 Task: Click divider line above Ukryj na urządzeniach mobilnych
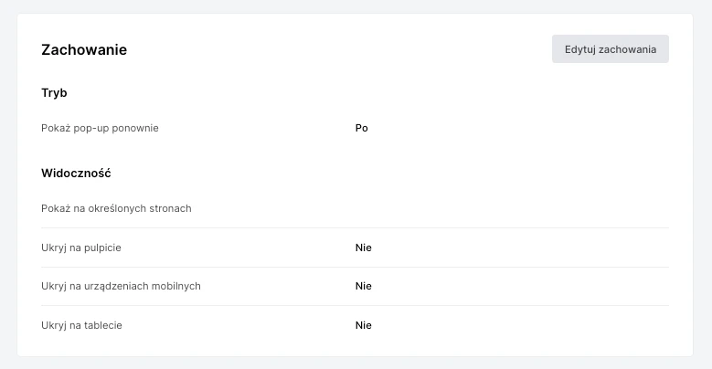(355, 267)
